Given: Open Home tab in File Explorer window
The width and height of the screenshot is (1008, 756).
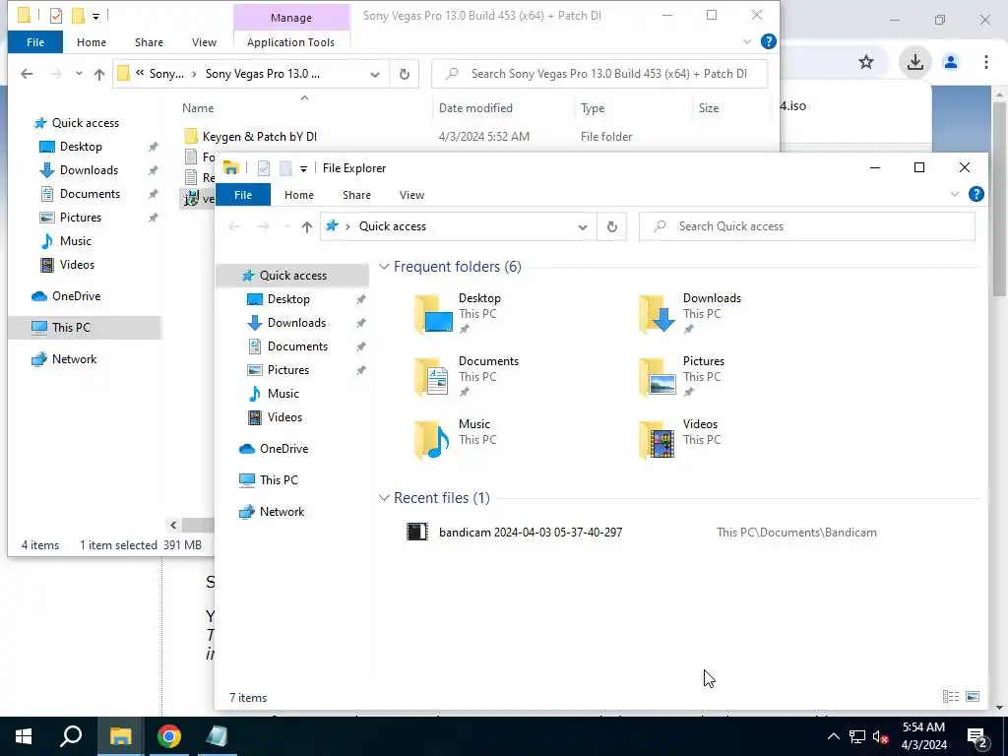Looking at the screenshot, I should 299,195.
